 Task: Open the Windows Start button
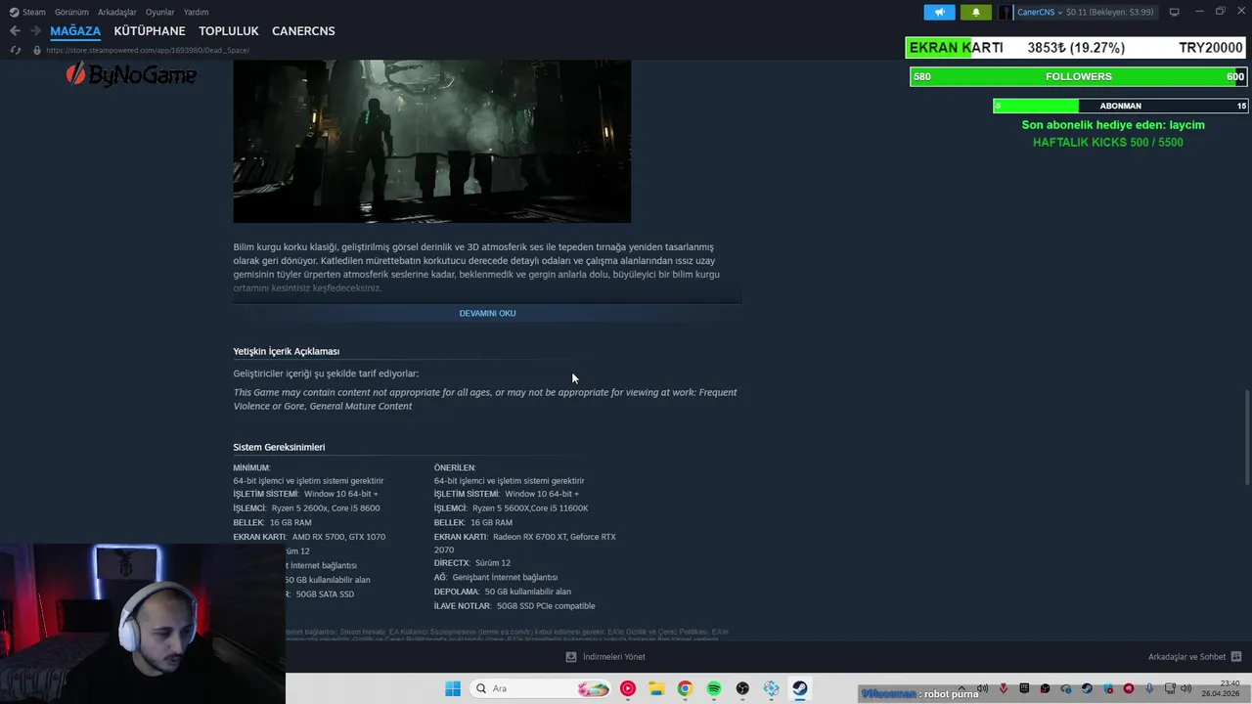[453, 688]
